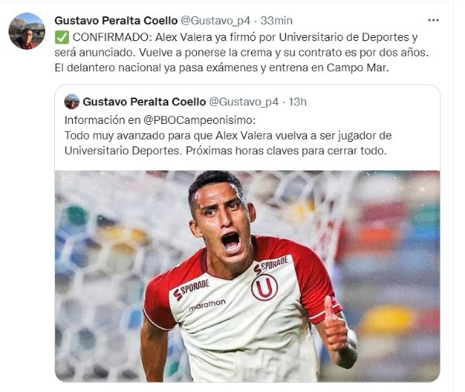
Task: Click the green checkmark emoji before CONFIRMADO
Action: [62, 37]
